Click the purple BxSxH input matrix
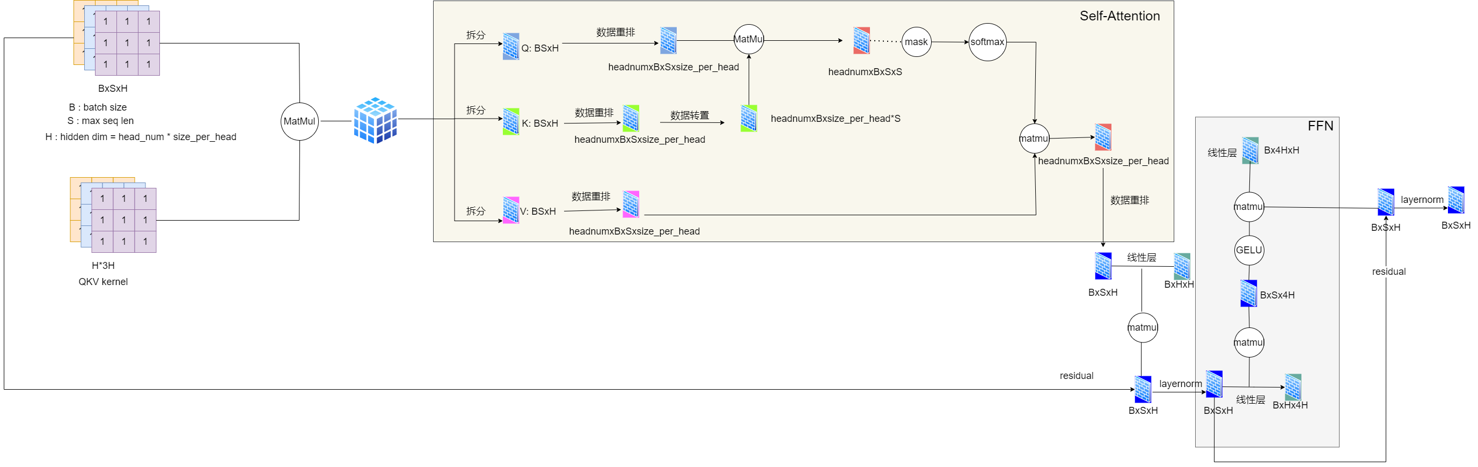1478x467 pixels. click(127, 43)
